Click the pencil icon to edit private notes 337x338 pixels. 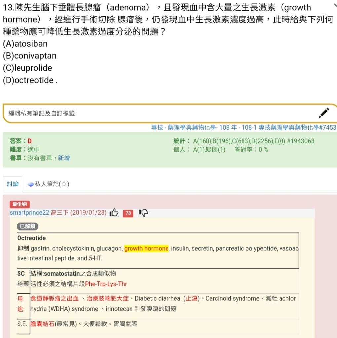(x=324, y=113)
